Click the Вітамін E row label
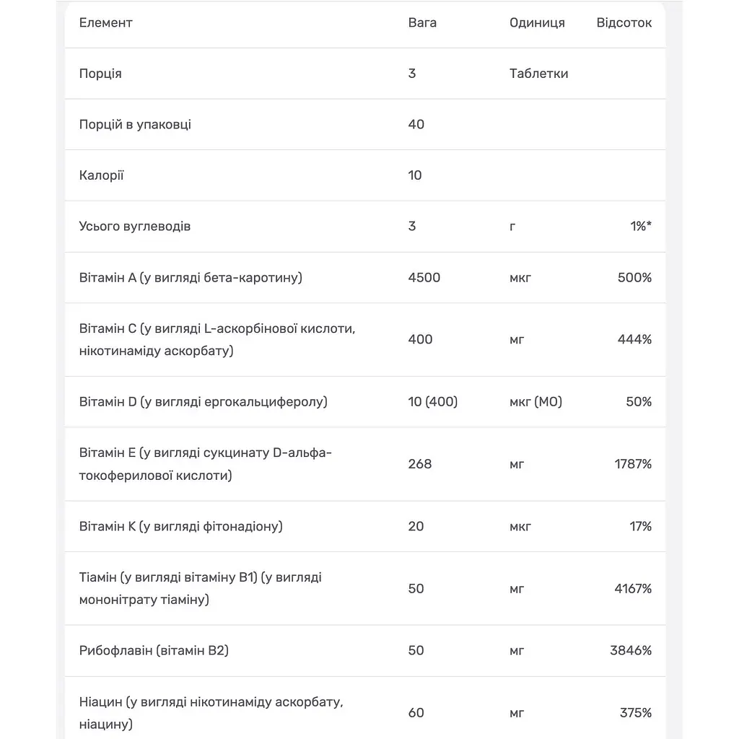 [x=206, y=464]
